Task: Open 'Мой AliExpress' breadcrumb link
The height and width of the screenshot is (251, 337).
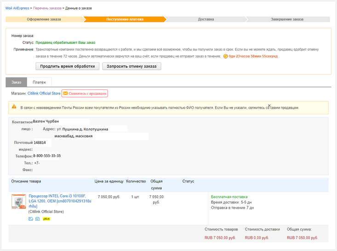Action: pos(17,8)
